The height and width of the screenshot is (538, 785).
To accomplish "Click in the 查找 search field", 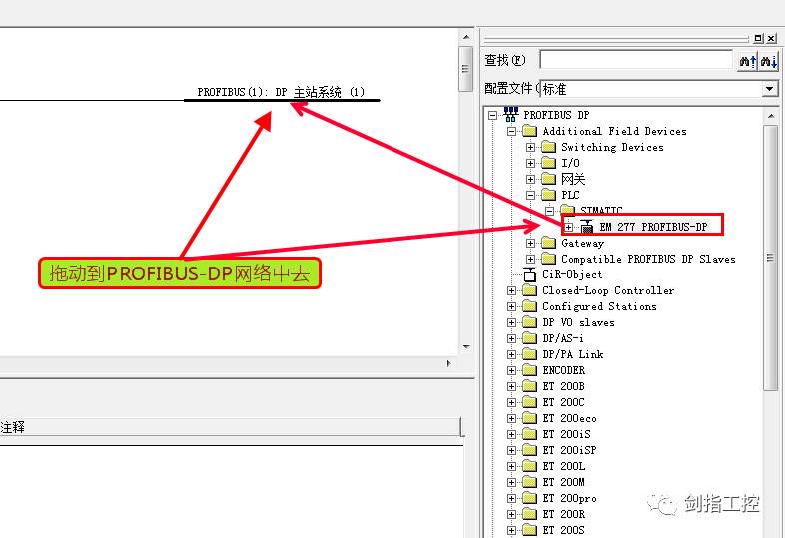I will point(636,60).
